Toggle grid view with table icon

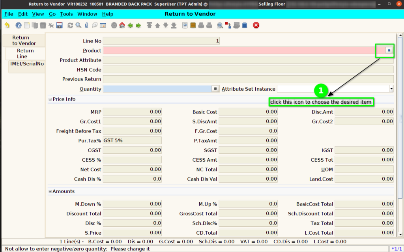pyautogui.click(x=103, y=25)
